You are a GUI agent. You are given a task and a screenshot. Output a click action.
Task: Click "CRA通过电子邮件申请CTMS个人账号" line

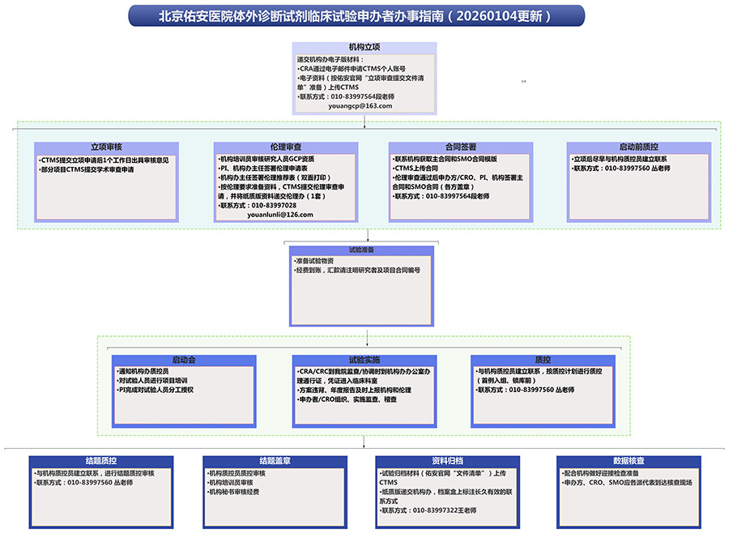tap(352, 69)
